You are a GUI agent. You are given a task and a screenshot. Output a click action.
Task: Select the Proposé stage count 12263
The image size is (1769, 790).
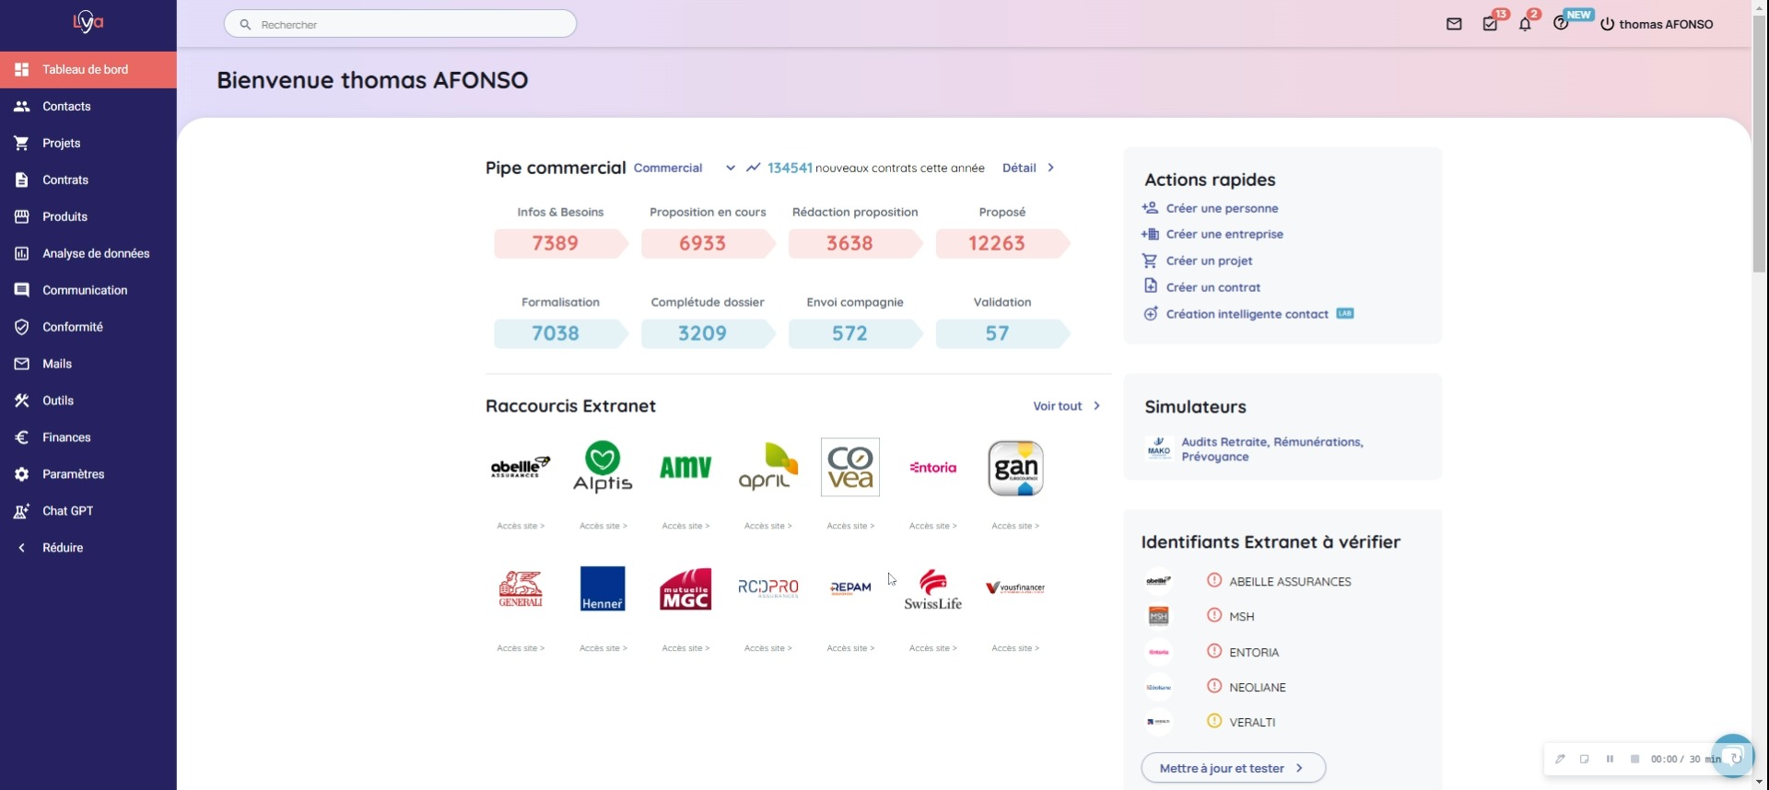pyautogui.click(x=997, y=244)
